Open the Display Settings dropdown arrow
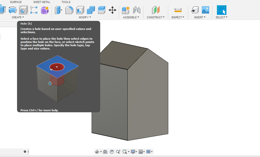This screenshot has width=260, height=157. pyautogui.click(x=136, y=152)
